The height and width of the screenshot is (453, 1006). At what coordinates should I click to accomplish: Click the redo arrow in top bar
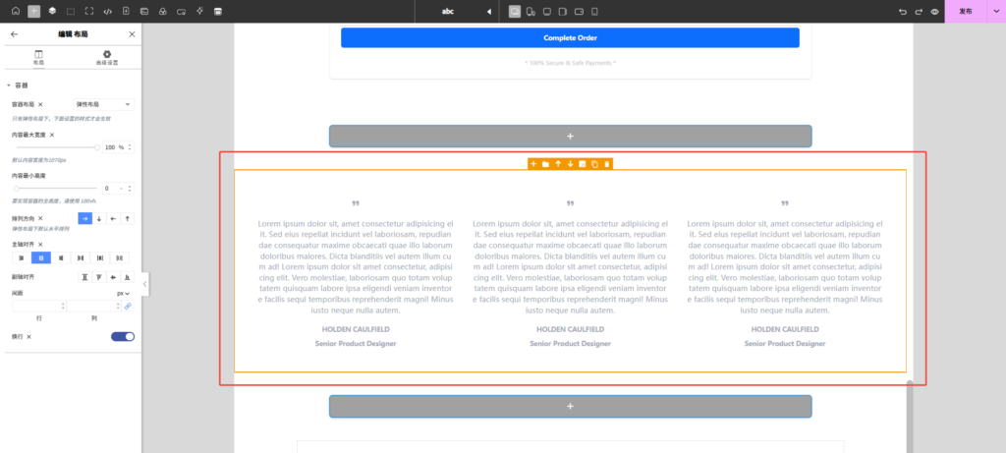point(919,11)
